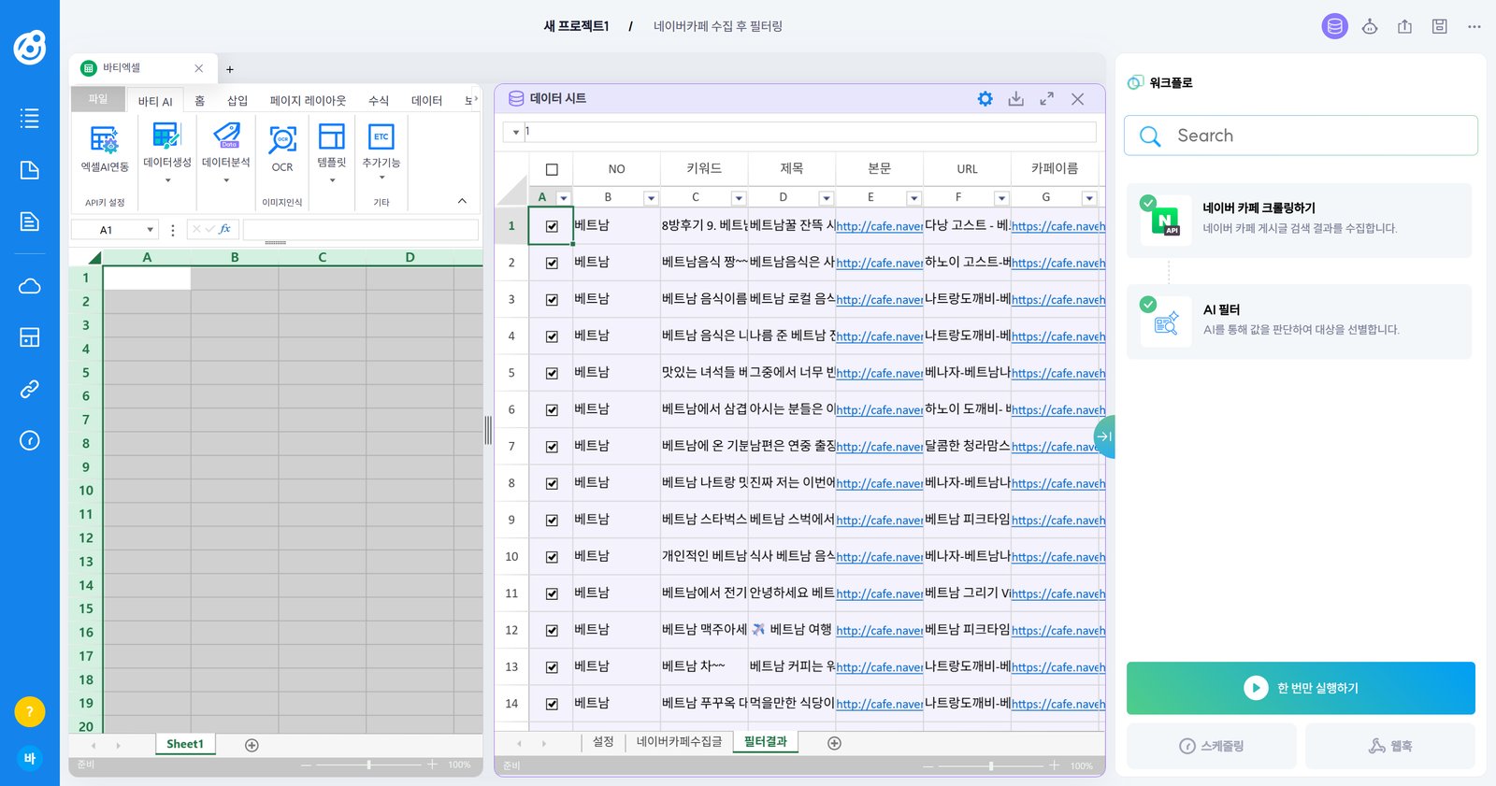
Task: Open data sheet settings gear icon
Action: (x=985, y=98)
